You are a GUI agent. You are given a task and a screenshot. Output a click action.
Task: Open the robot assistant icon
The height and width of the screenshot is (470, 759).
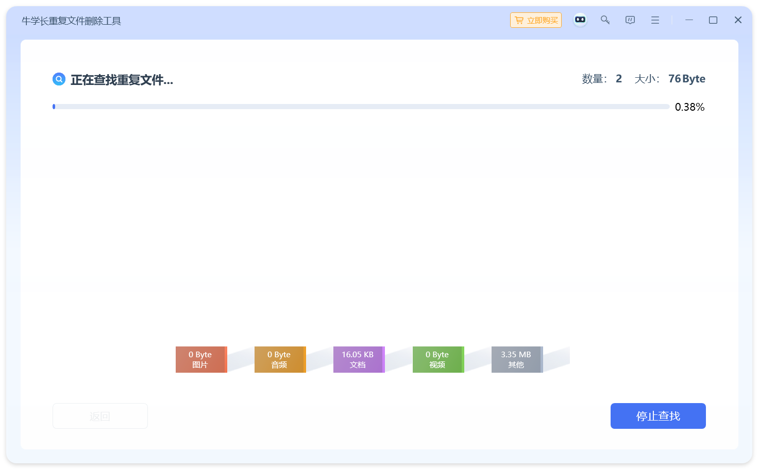[x=580, y=20]
